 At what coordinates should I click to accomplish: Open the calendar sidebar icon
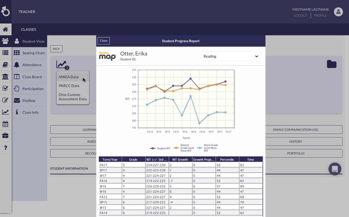(5, 124)
